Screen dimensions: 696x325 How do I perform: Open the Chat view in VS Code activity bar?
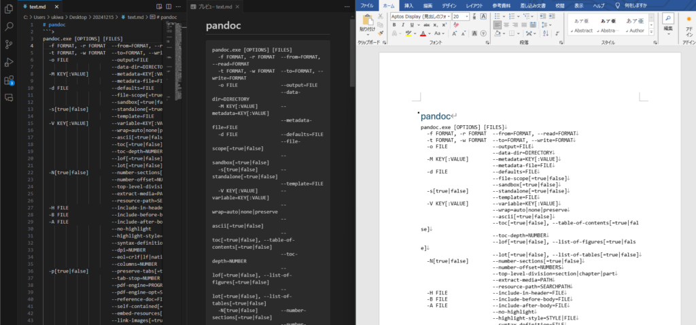click(8, 98)
